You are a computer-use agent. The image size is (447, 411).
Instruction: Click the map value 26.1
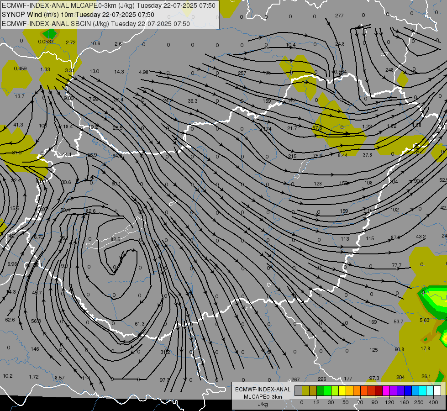point(426,376)
